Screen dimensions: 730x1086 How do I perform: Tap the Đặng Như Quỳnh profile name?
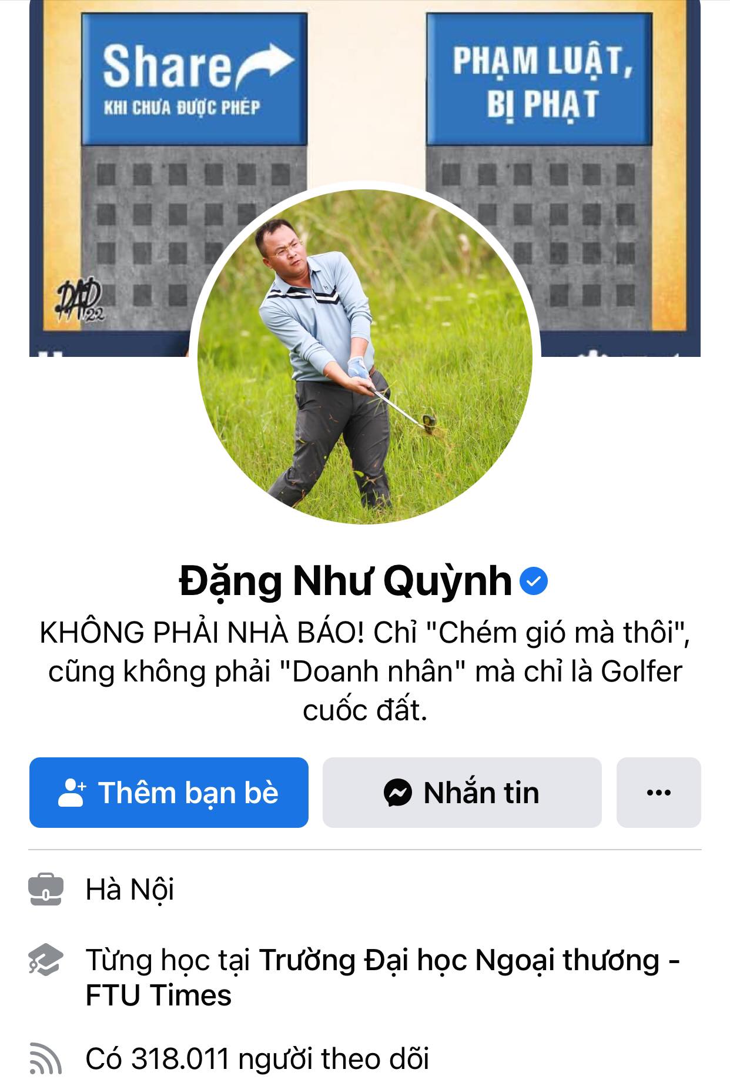point(346,582)
